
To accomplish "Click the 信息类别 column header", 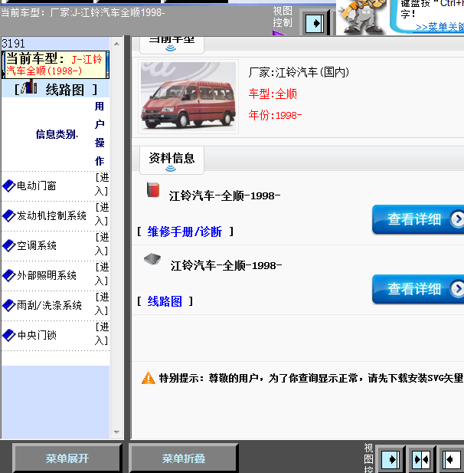I will click(x=57, y=134).
